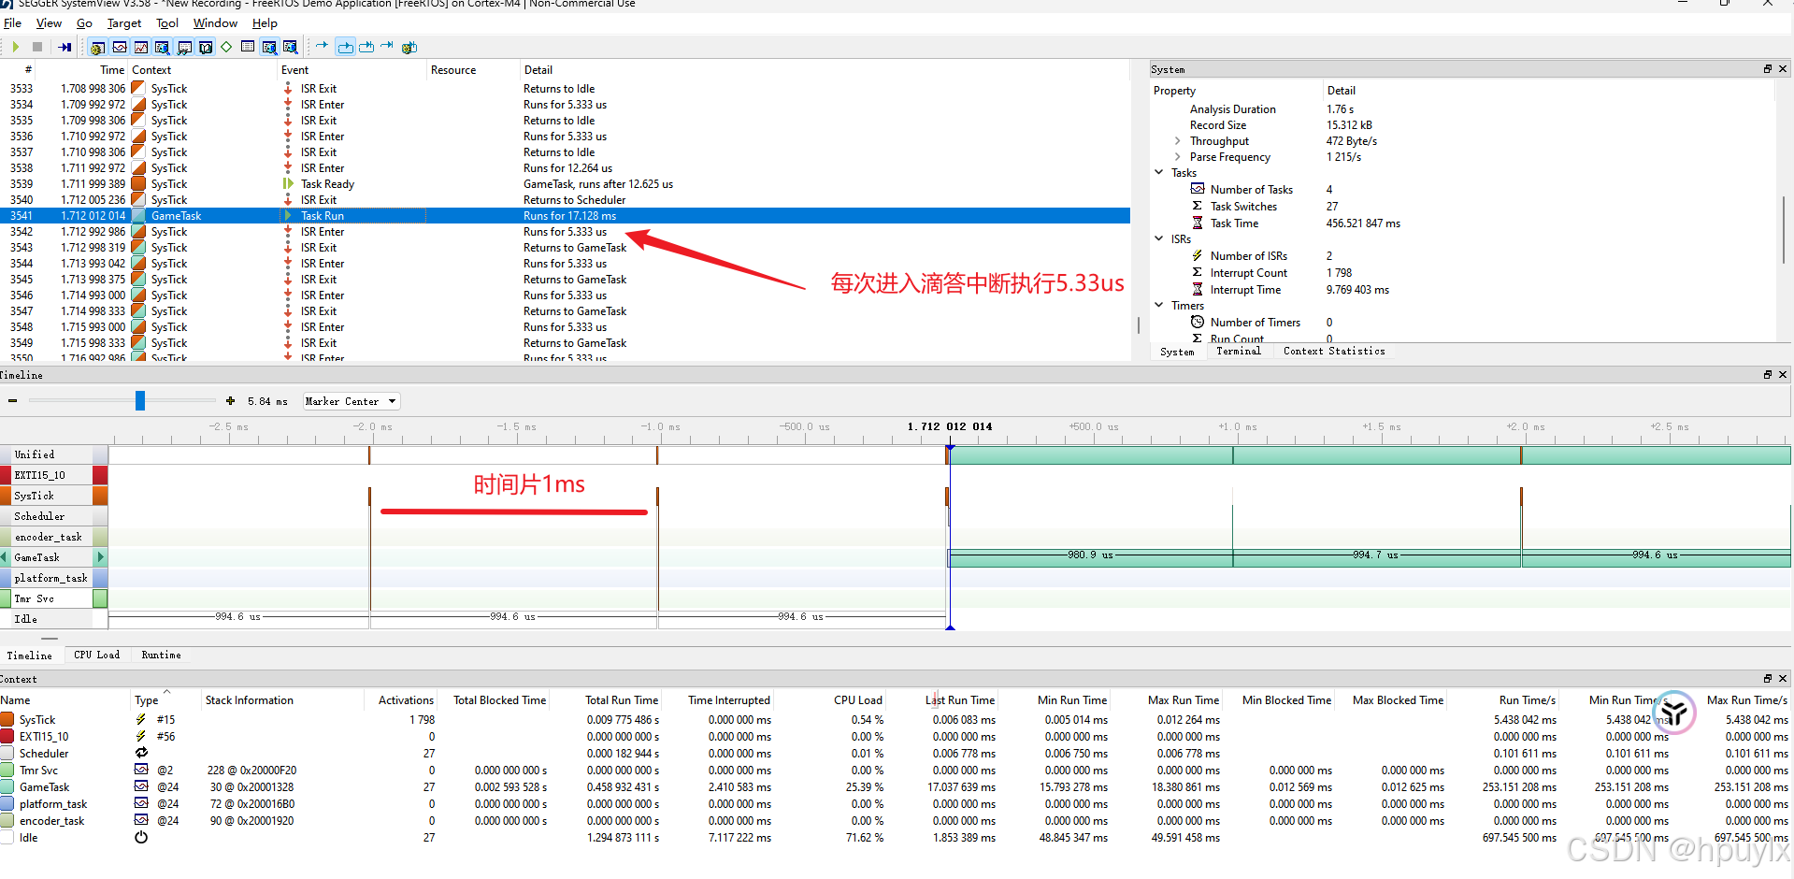Switch to the CPU Load tab
1794x879 pixels.
click(96, 655)
